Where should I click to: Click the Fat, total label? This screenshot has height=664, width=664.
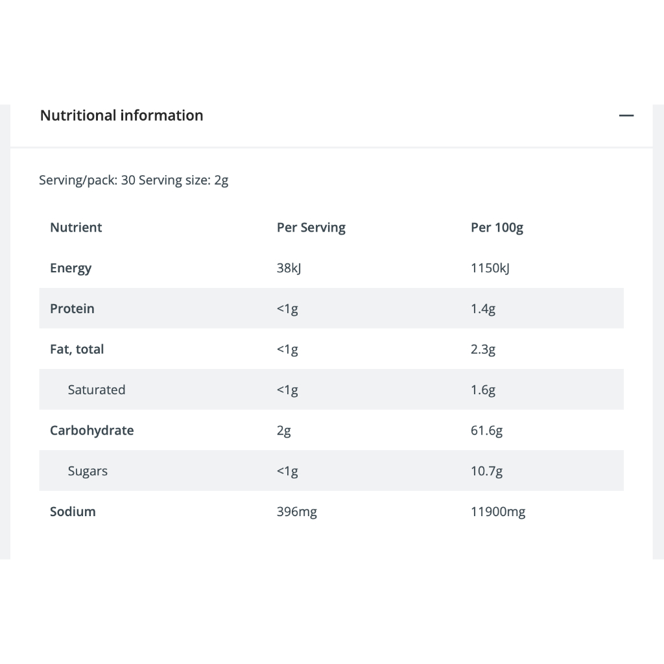tap(77, 350)
